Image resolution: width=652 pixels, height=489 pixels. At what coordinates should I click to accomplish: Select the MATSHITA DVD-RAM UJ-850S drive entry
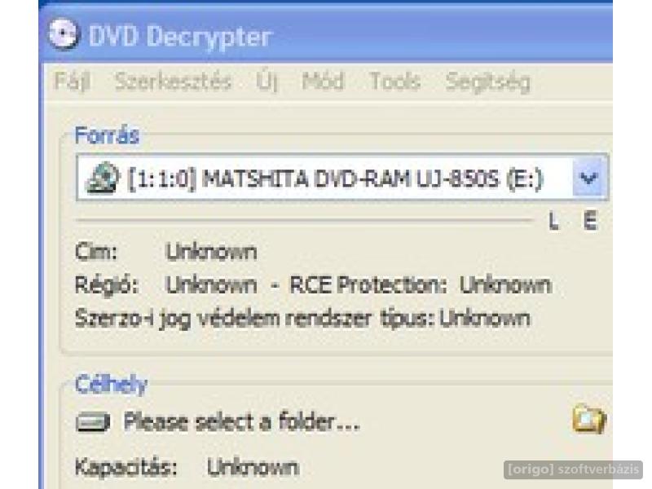(x=335, y=179)
